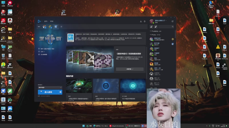Click the friends list scrollbar
Screen dimensions: 229x128
[x=175, y=34]
